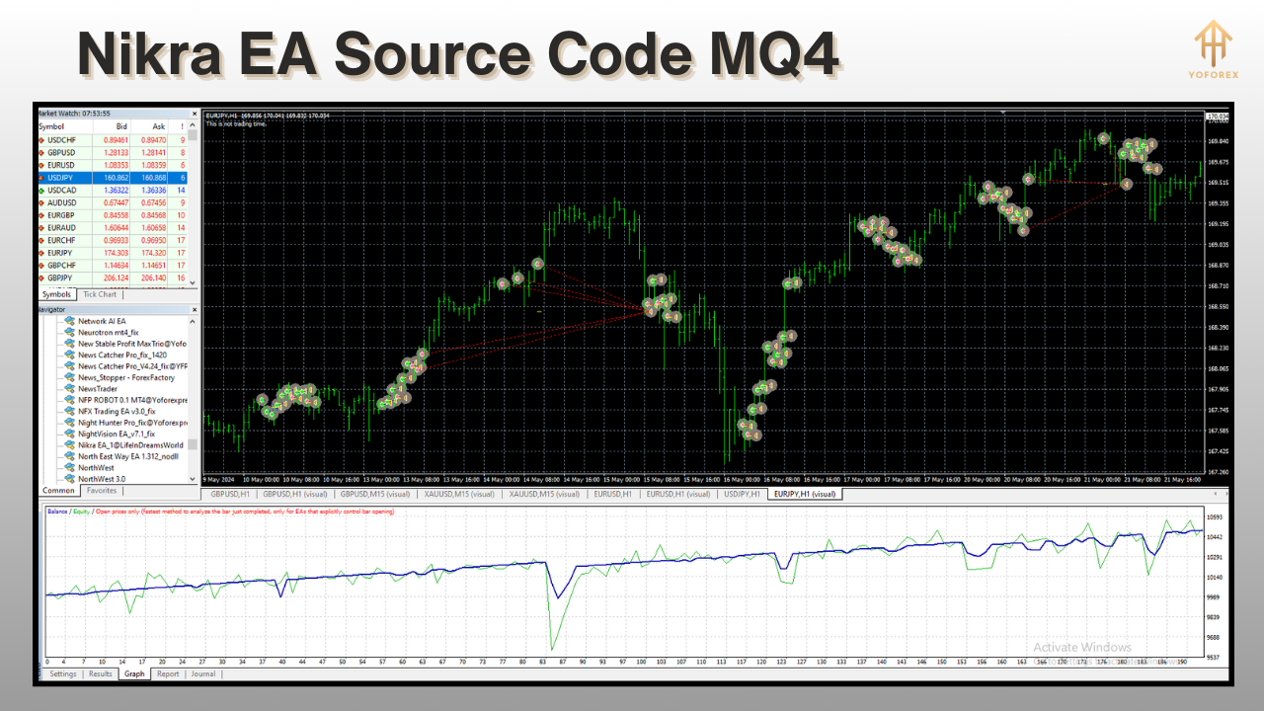Open the Tick Chart tab

coord(100,294)
